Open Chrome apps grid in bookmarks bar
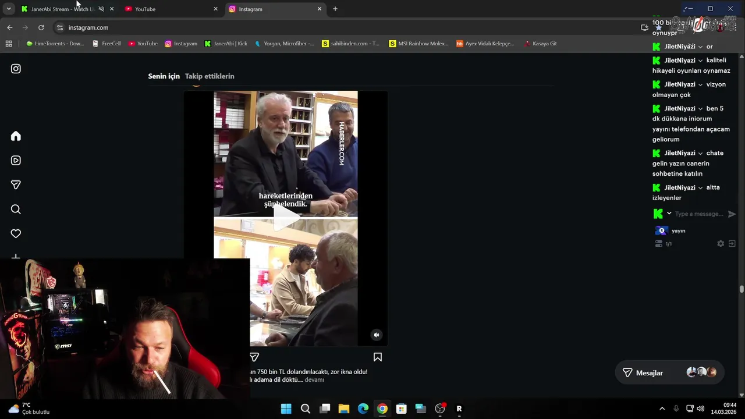This screenshot has width=745, height=419. [x=9, y=44]
